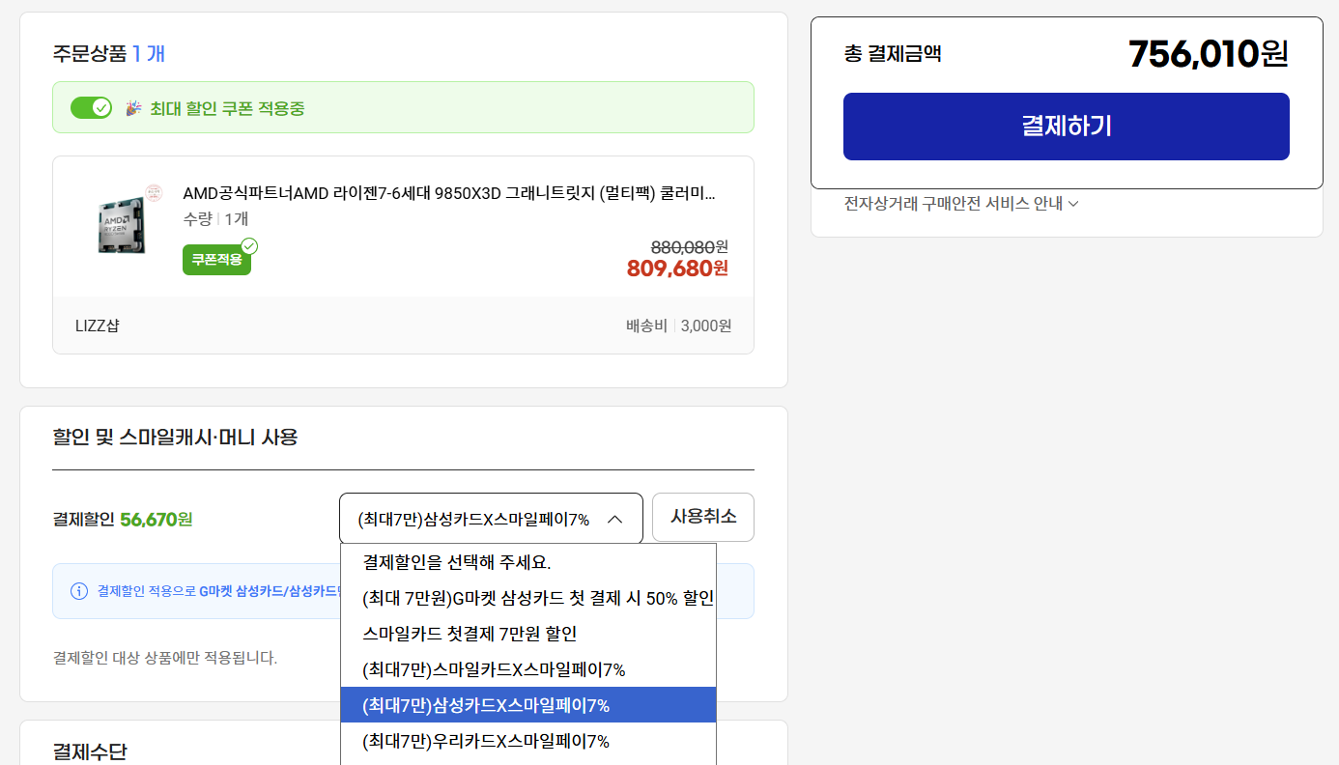Choose (최대7만)우리카드X스마일페이7% option

coord(486,741)
